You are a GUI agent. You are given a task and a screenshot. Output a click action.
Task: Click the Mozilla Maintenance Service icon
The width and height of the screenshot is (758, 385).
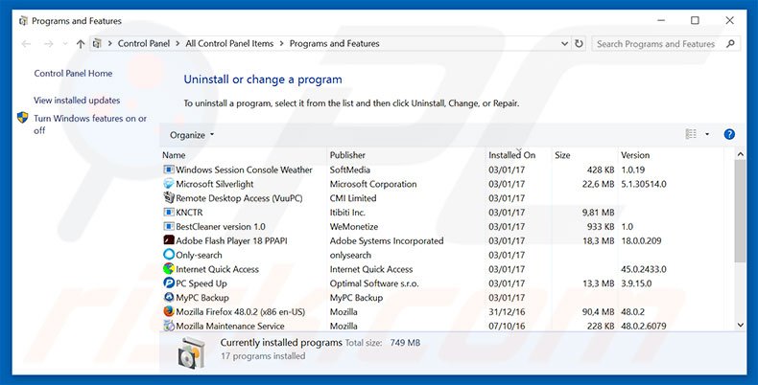coord(169,326)
